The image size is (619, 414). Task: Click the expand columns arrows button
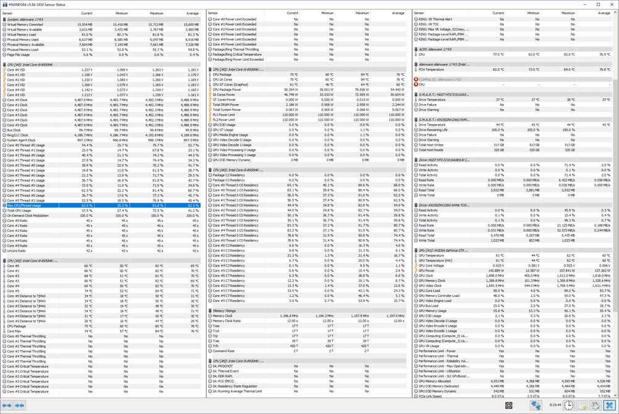(x=7, y=405)
